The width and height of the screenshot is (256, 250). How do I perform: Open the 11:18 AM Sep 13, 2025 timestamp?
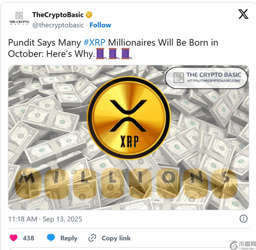point(45,219)
